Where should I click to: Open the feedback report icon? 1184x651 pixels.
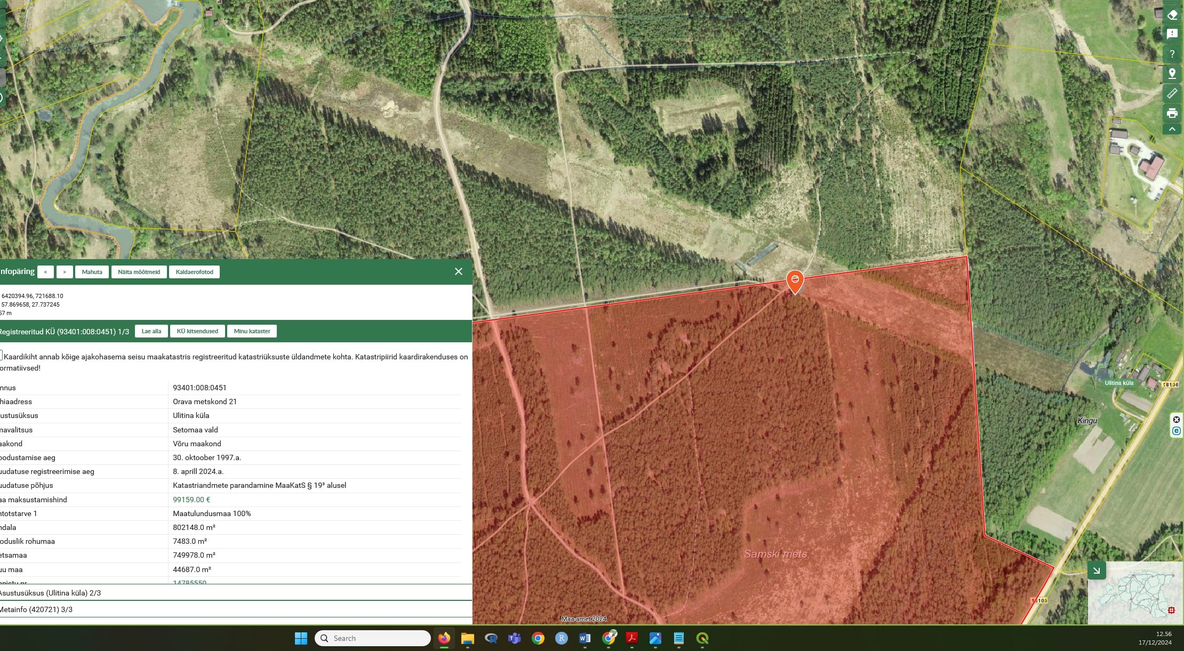pos(1172,34)
